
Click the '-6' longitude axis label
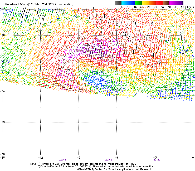(x=116, y=158)
